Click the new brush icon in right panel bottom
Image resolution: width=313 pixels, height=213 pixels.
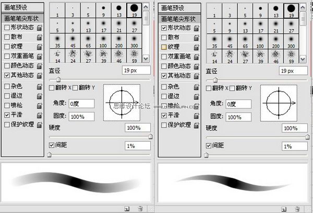click(284, 208)
